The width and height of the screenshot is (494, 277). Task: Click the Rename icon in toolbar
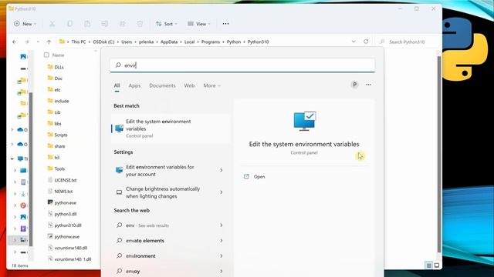pyautogui.click(x=105, y=24)
